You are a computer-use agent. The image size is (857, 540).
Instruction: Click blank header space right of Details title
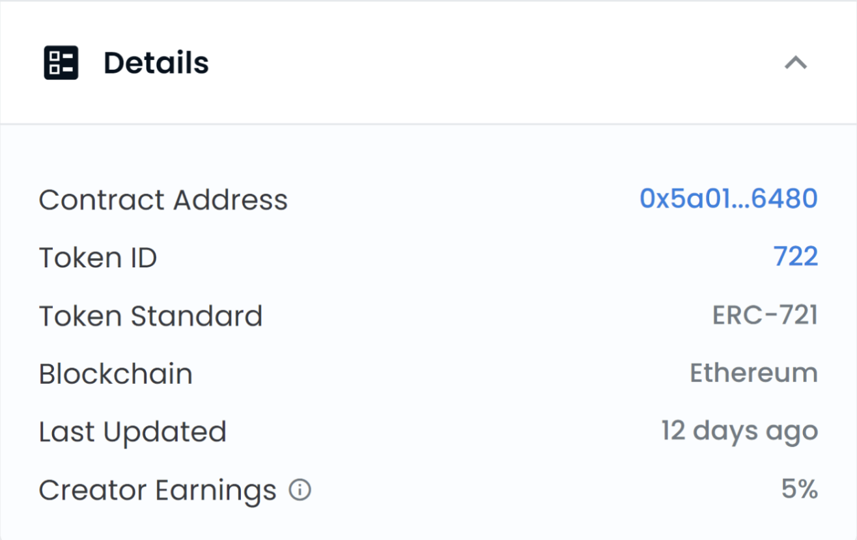click(488, 63)
